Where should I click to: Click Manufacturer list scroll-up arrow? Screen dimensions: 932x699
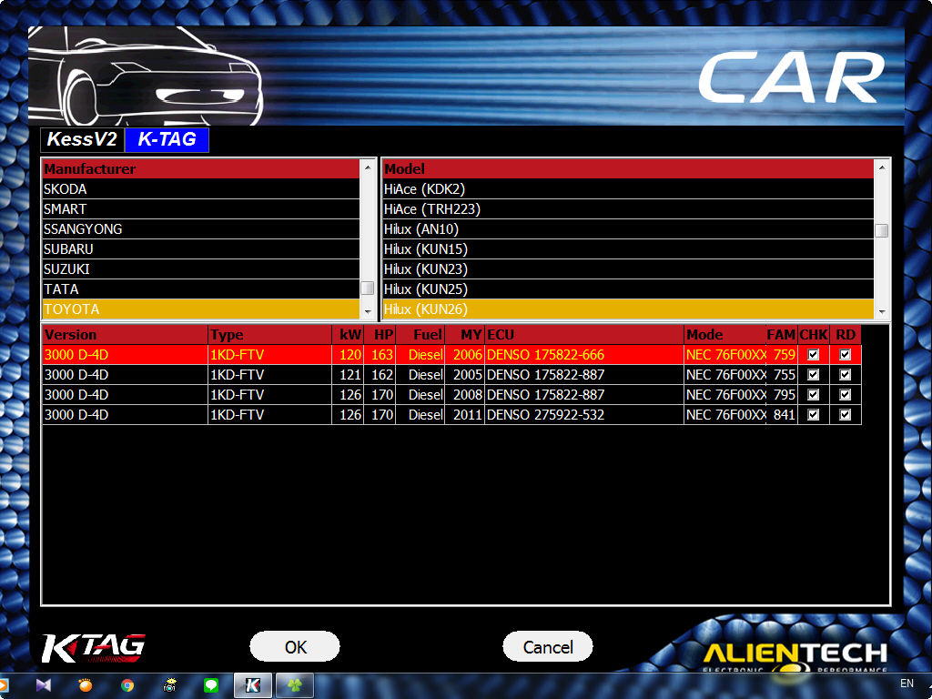(368, 167)
